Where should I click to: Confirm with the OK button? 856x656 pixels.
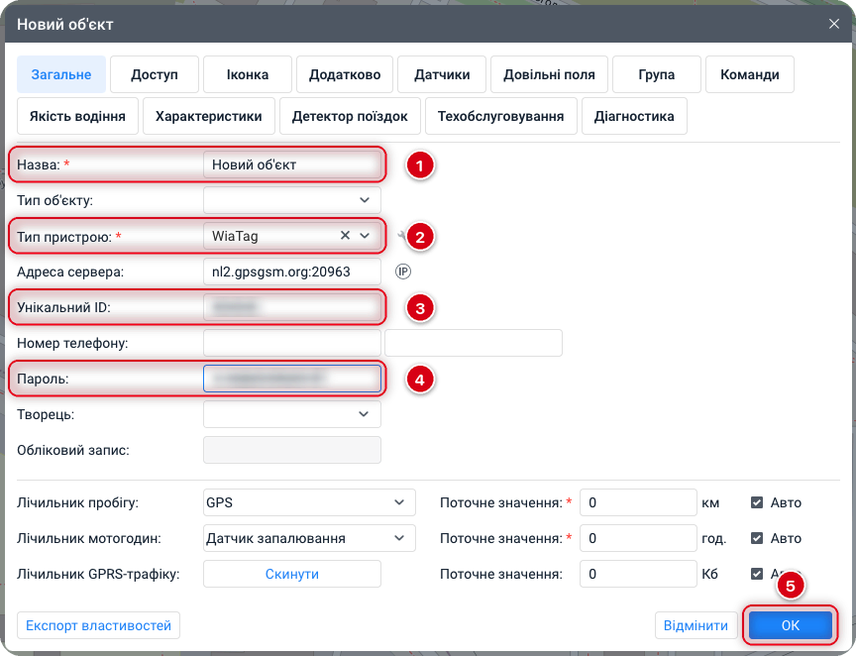(790, 625)
